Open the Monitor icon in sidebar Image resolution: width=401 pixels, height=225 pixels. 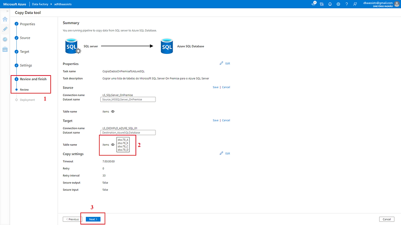(5, 39)
